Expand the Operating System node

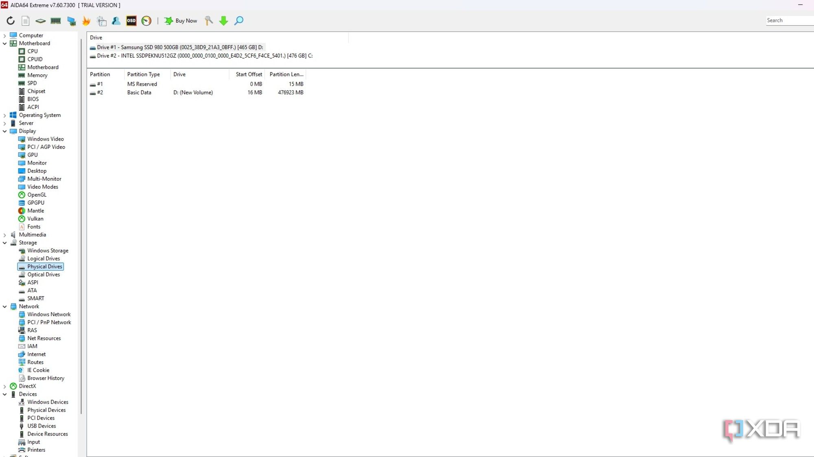(x=5, y=115)
